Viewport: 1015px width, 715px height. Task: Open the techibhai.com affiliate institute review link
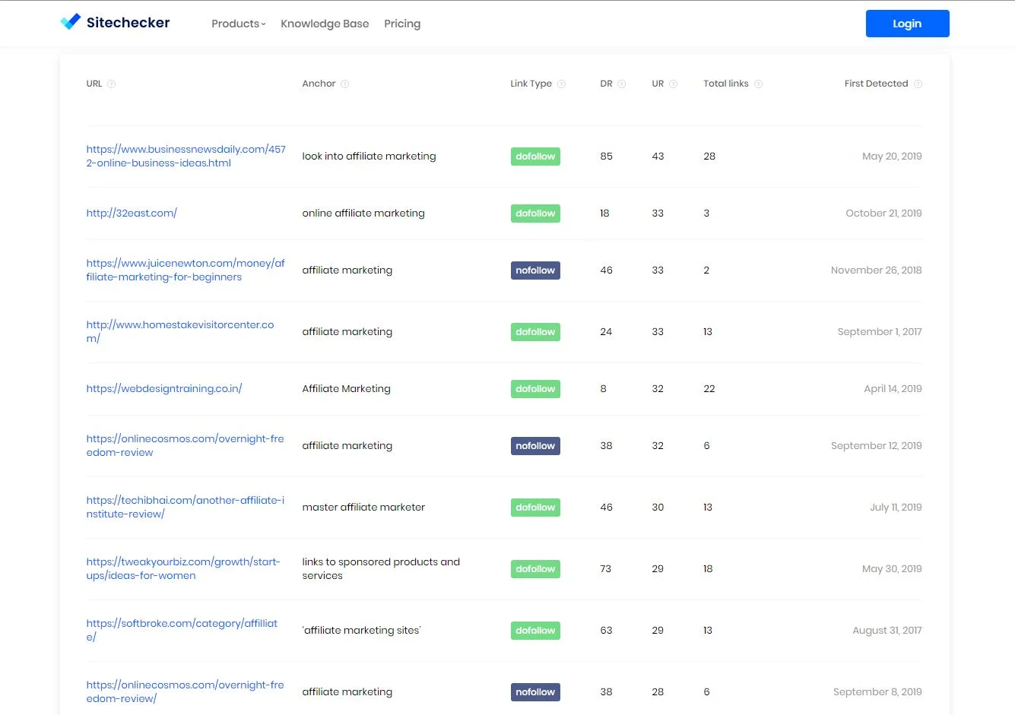pyautogui.click(x=186, y=507)
